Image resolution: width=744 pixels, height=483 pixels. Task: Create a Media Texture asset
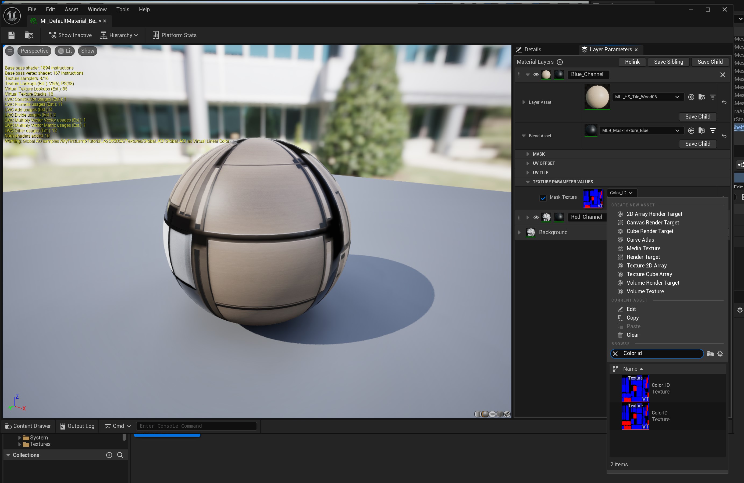point(643,248)
